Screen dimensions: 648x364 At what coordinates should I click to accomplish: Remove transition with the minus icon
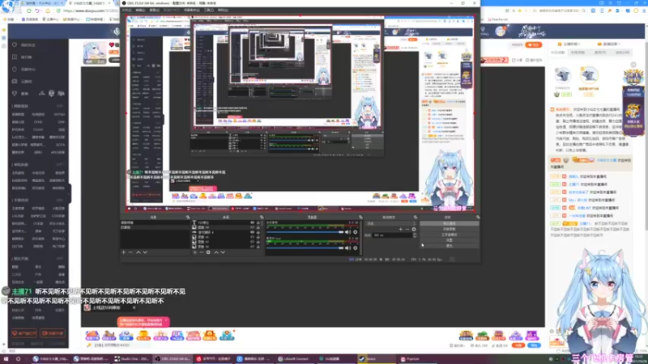tap(407, 229)
